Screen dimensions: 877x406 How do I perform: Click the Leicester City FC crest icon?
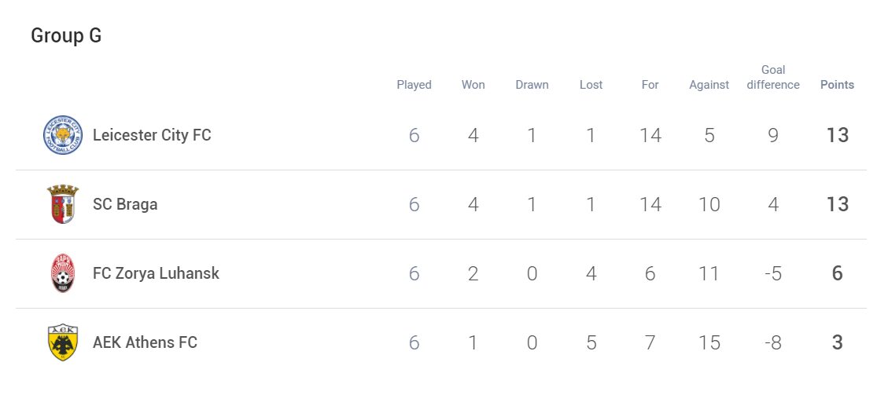[x=63, y=135]
